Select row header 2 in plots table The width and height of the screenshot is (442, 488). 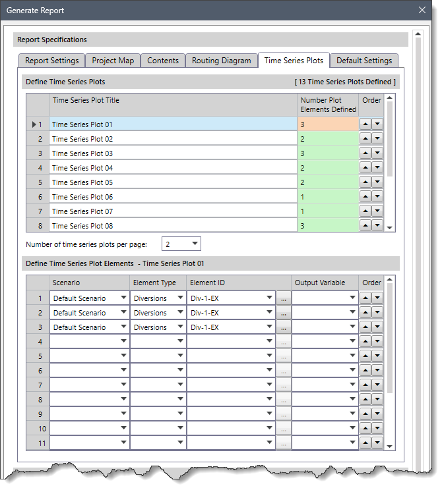(x=38, y=139)
